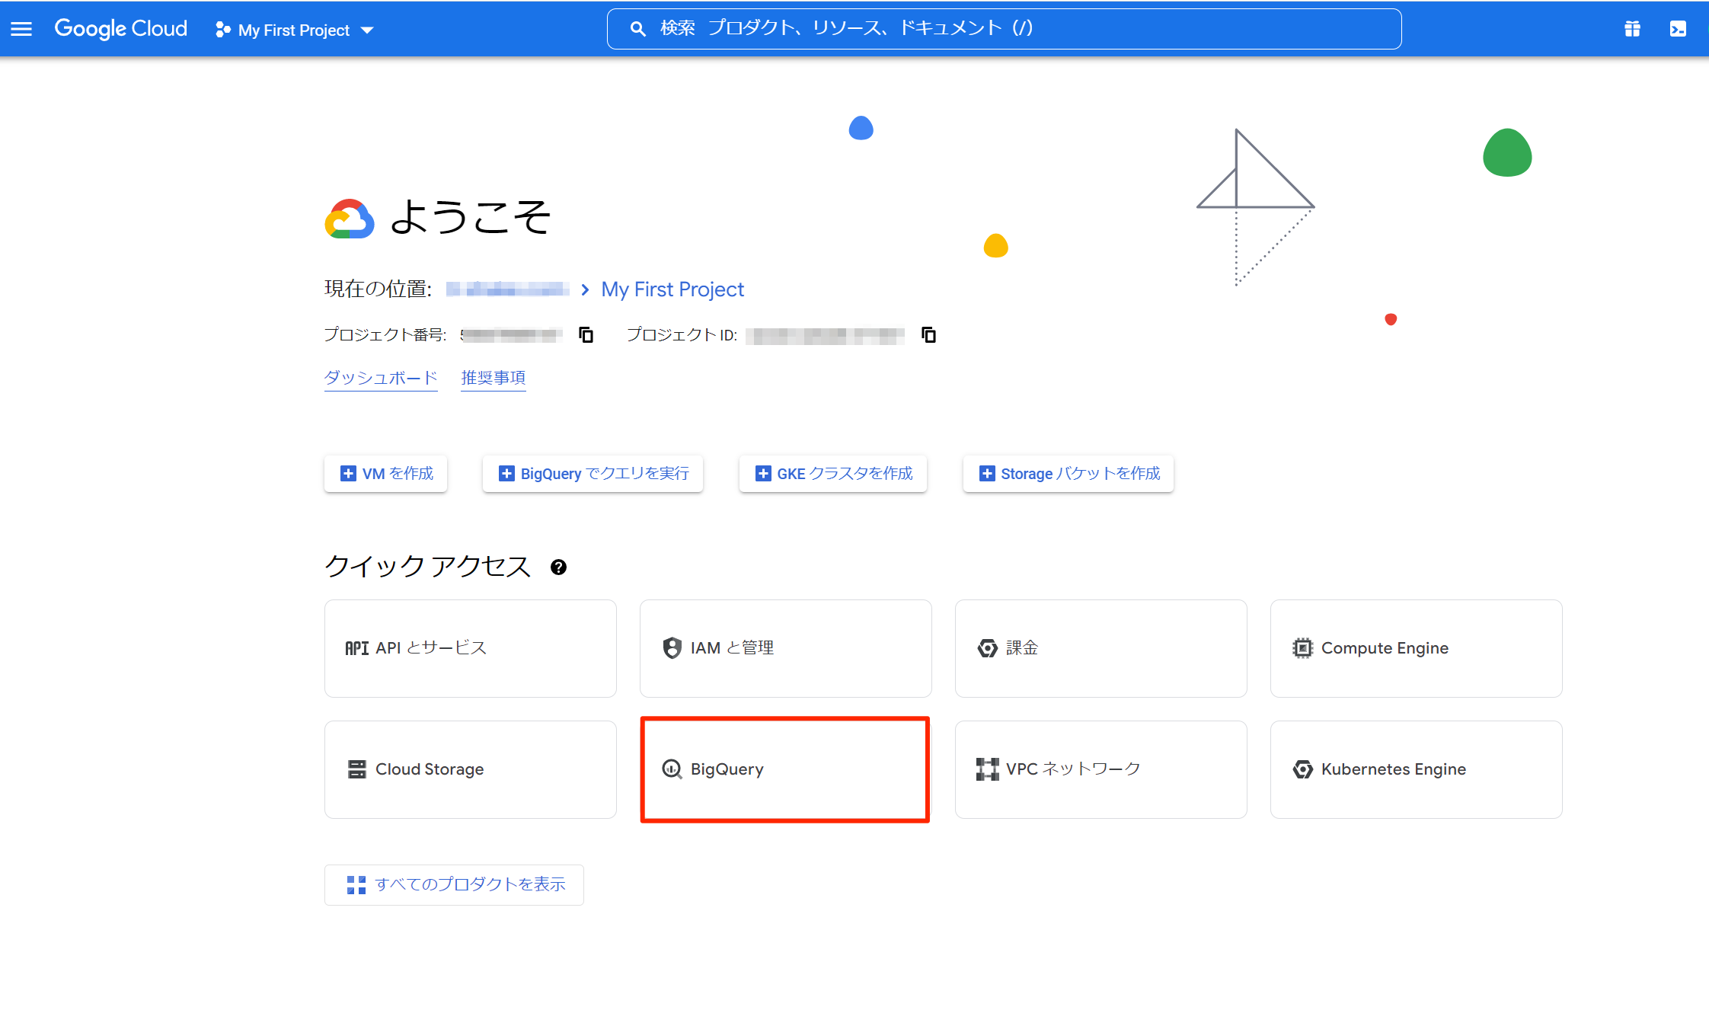Image resolution: width=1709 pixels, height=1010 pixels.
Task: Activate Cloud Shell terminal icon
Action: click(x=1678, y=29)
